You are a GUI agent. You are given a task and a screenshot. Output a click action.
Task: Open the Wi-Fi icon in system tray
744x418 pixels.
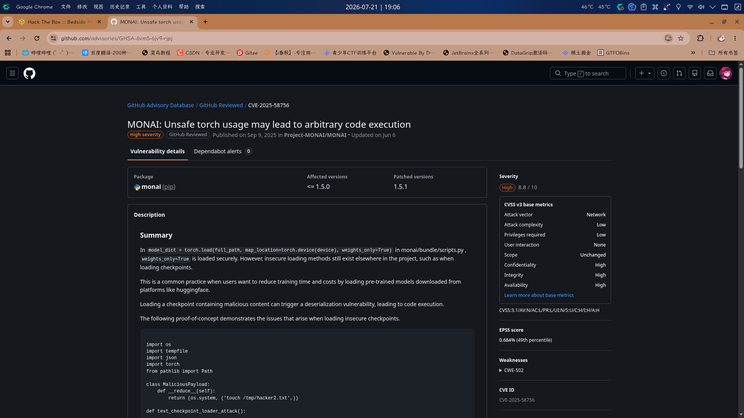coord(690,7)
